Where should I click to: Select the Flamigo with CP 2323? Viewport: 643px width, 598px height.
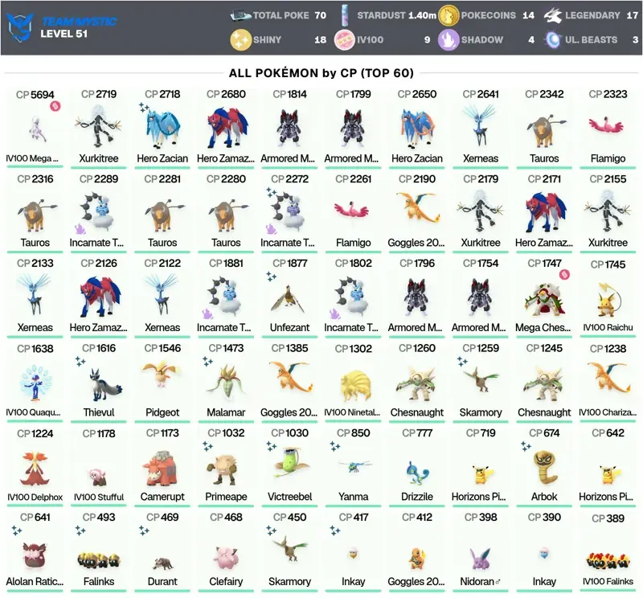pos(608,128)
